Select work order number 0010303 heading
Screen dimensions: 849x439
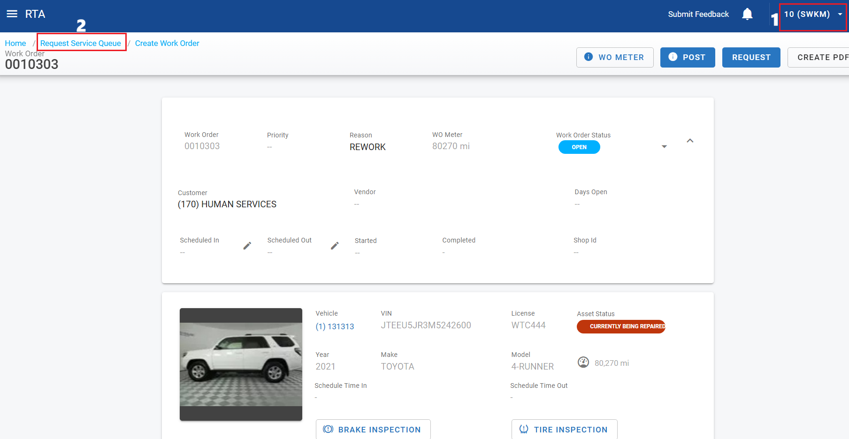coord(31,64)
